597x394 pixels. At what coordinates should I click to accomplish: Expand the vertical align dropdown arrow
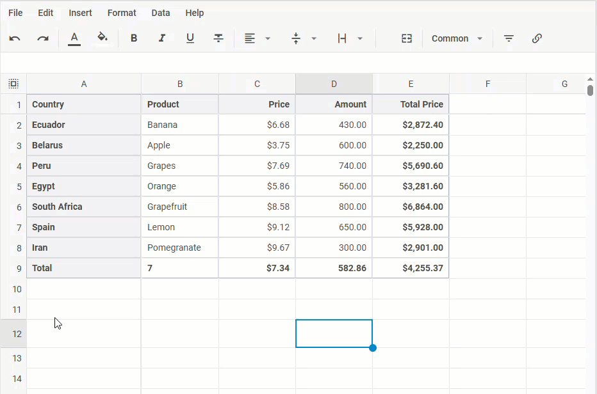coord(314,38)
